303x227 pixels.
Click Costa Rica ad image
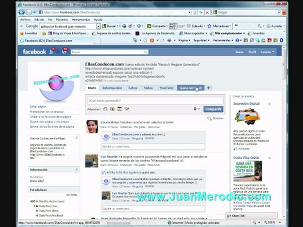click(x=248, y=171)
